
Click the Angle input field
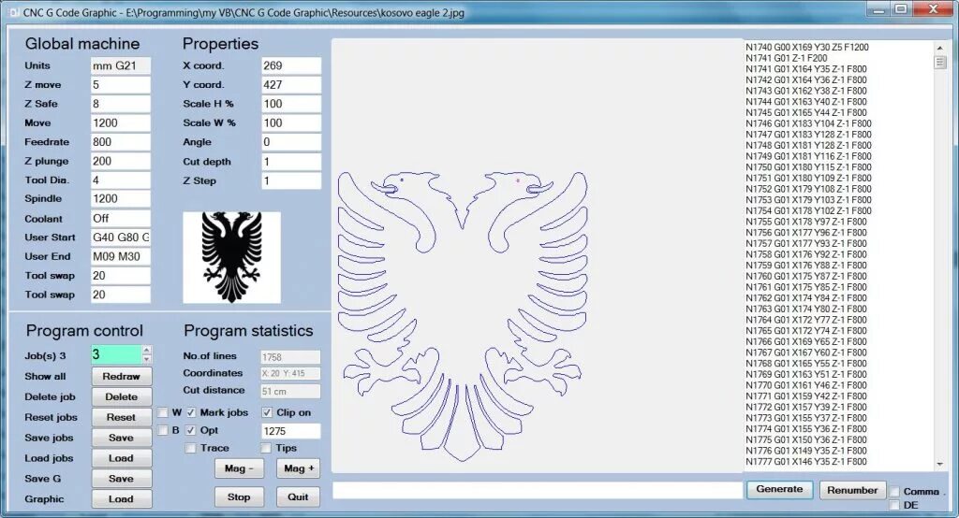[x=291, y=142]
